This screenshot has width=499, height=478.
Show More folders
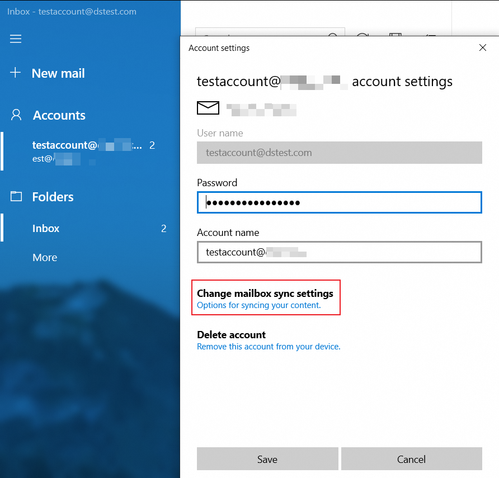pyautogui.click(x=45, y=257)
